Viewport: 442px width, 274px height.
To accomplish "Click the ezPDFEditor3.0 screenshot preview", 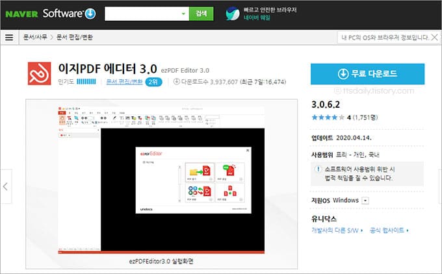I will coord(161,180).
